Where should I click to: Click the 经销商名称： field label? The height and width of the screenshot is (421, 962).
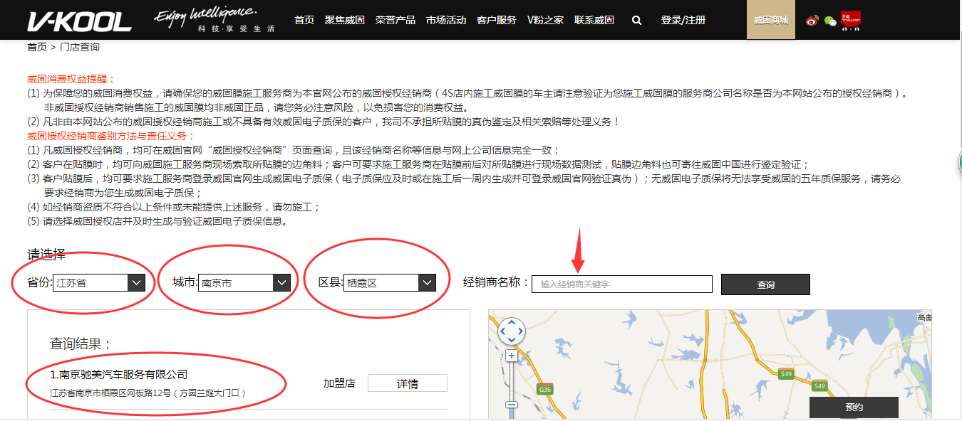click(x=496, y=282)
